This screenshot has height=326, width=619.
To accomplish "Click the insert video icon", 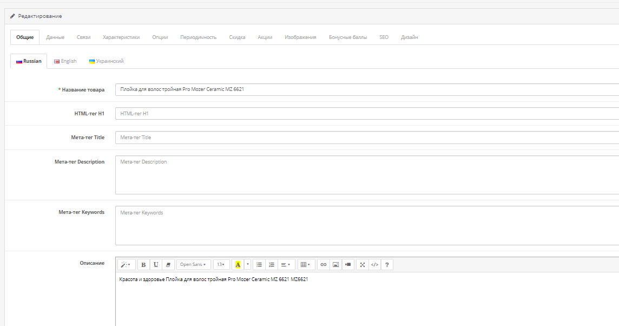I will click(348, 265).
